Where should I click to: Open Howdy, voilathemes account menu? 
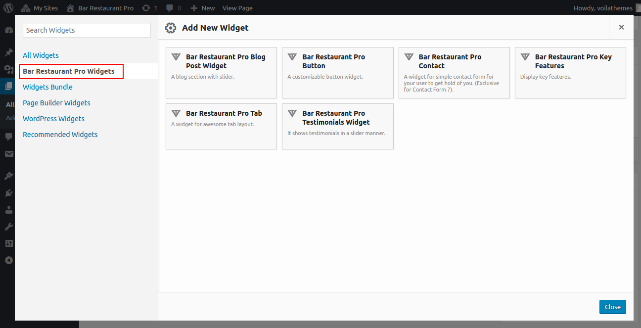click(606, 8)
